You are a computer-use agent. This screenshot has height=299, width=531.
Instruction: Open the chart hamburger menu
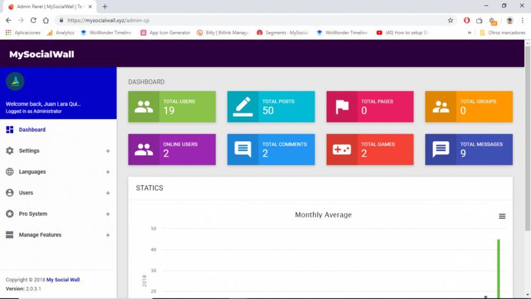pos(502,216)
